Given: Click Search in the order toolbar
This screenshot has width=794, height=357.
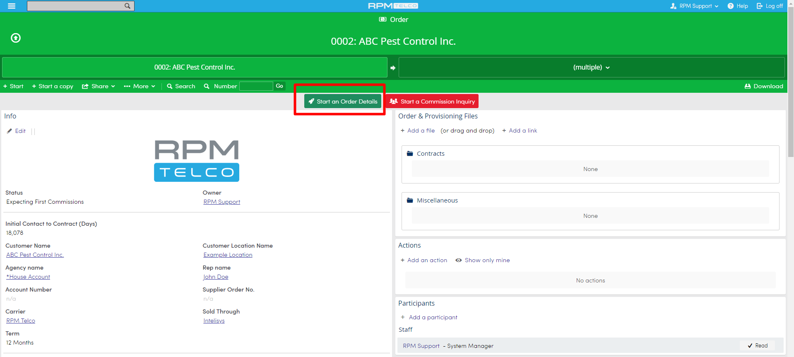Looking at the screenshot, I should 181,86.
